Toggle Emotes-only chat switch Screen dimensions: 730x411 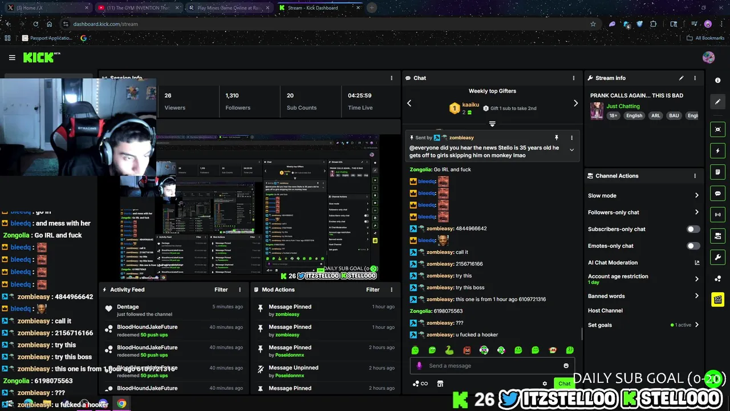(x=693, y=246)
